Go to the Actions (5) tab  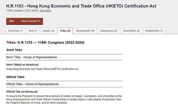pyautogui.click(x=48, y=31)
